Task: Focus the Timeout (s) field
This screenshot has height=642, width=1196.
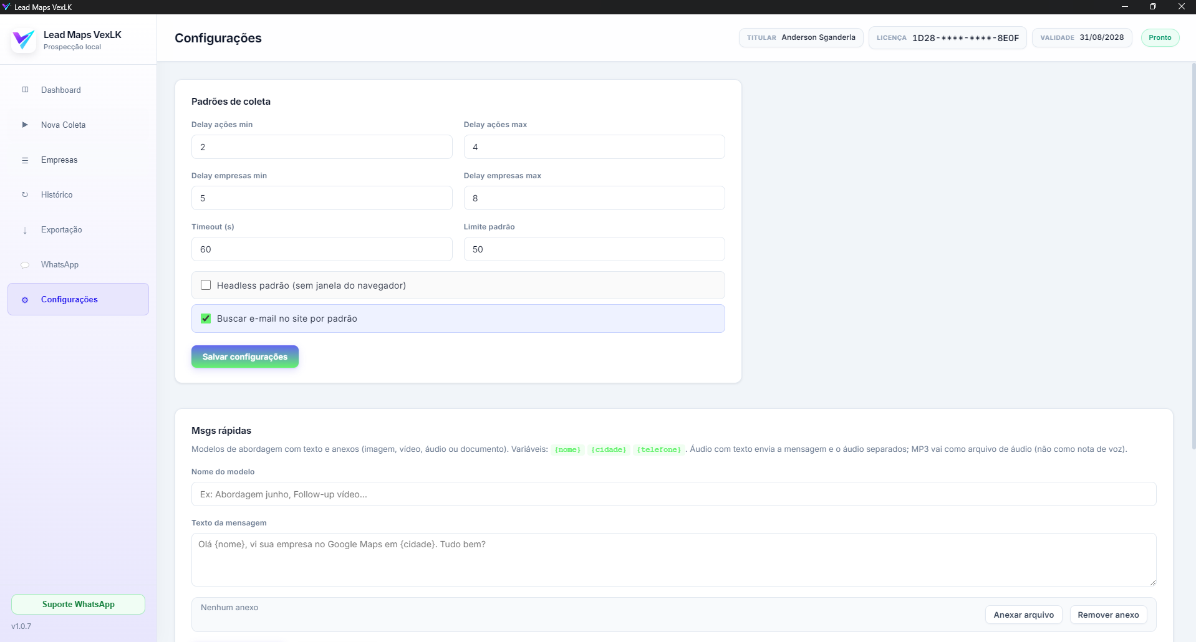Action: point(322,249)
